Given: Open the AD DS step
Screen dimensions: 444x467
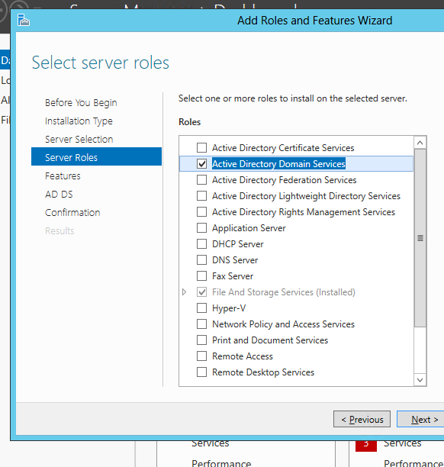Looking at the screenshot, I should pos(59,195).
